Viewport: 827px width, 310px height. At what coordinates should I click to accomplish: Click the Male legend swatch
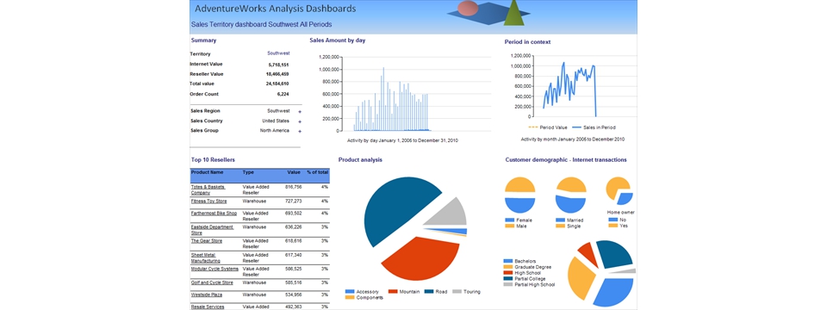[x=509, y=226]
